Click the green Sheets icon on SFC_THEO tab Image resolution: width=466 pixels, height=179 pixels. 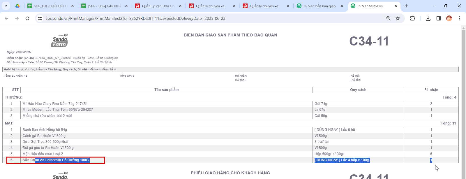click(x=29, y=6)
